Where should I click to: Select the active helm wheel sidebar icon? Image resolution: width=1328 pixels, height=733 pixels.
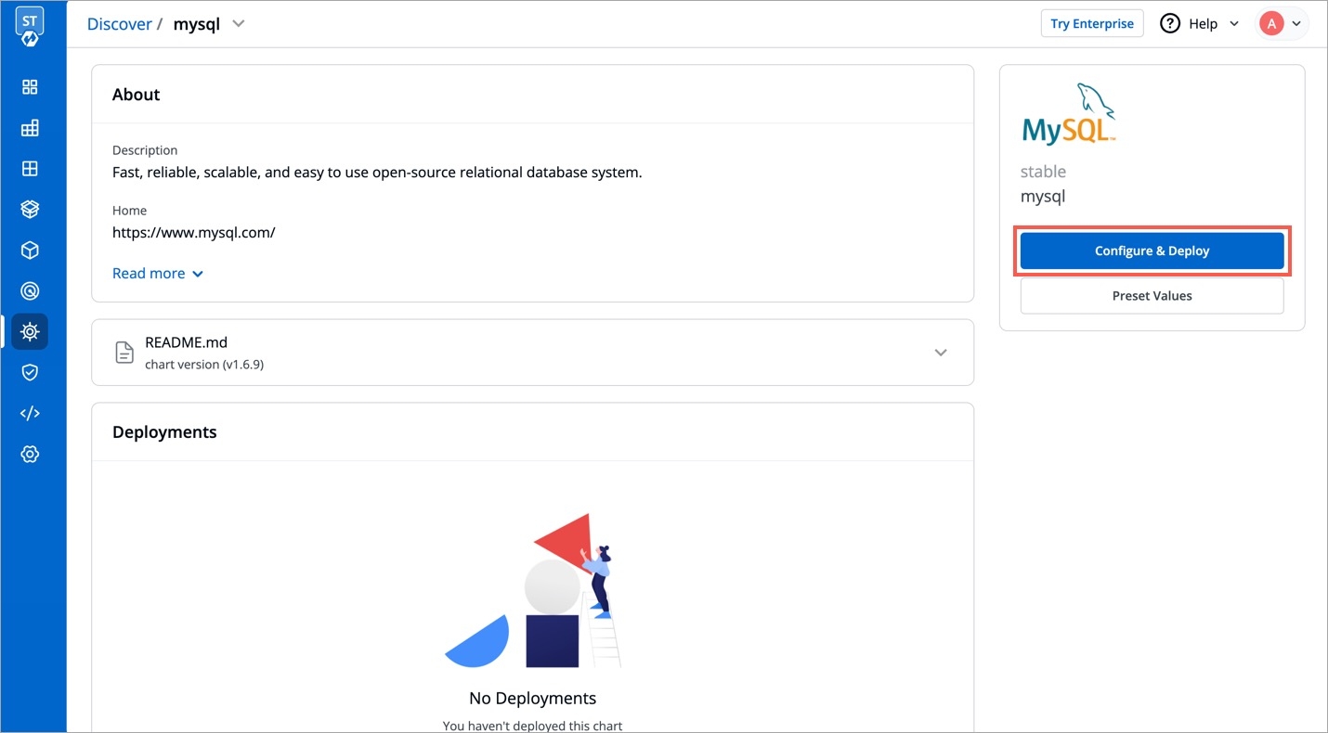pos(30,331)
